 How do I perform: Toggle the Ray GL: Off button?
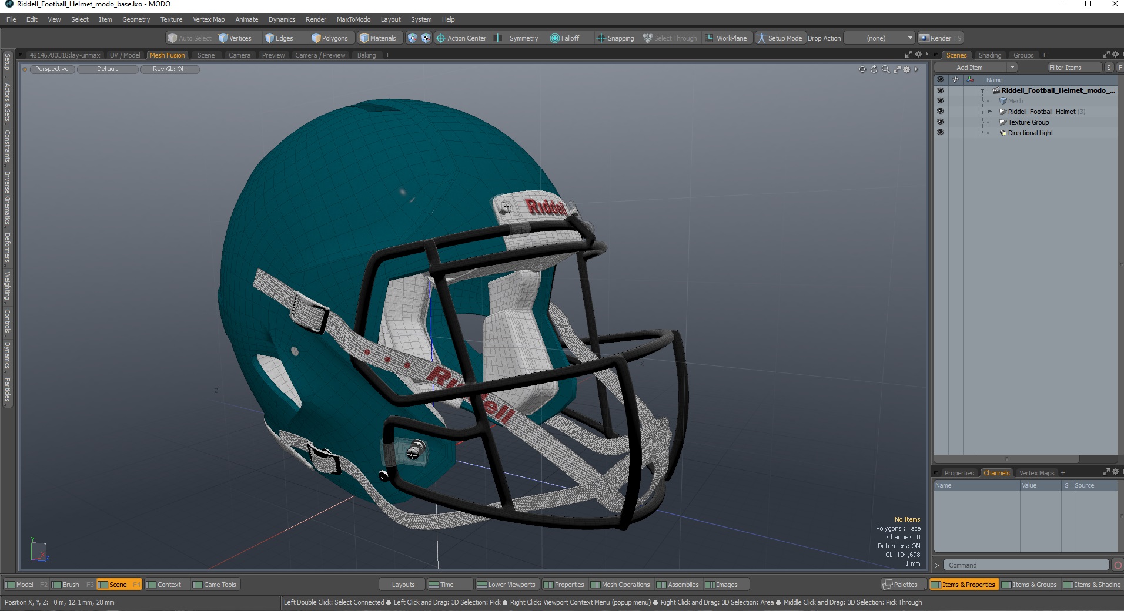(x=169, y=69)
